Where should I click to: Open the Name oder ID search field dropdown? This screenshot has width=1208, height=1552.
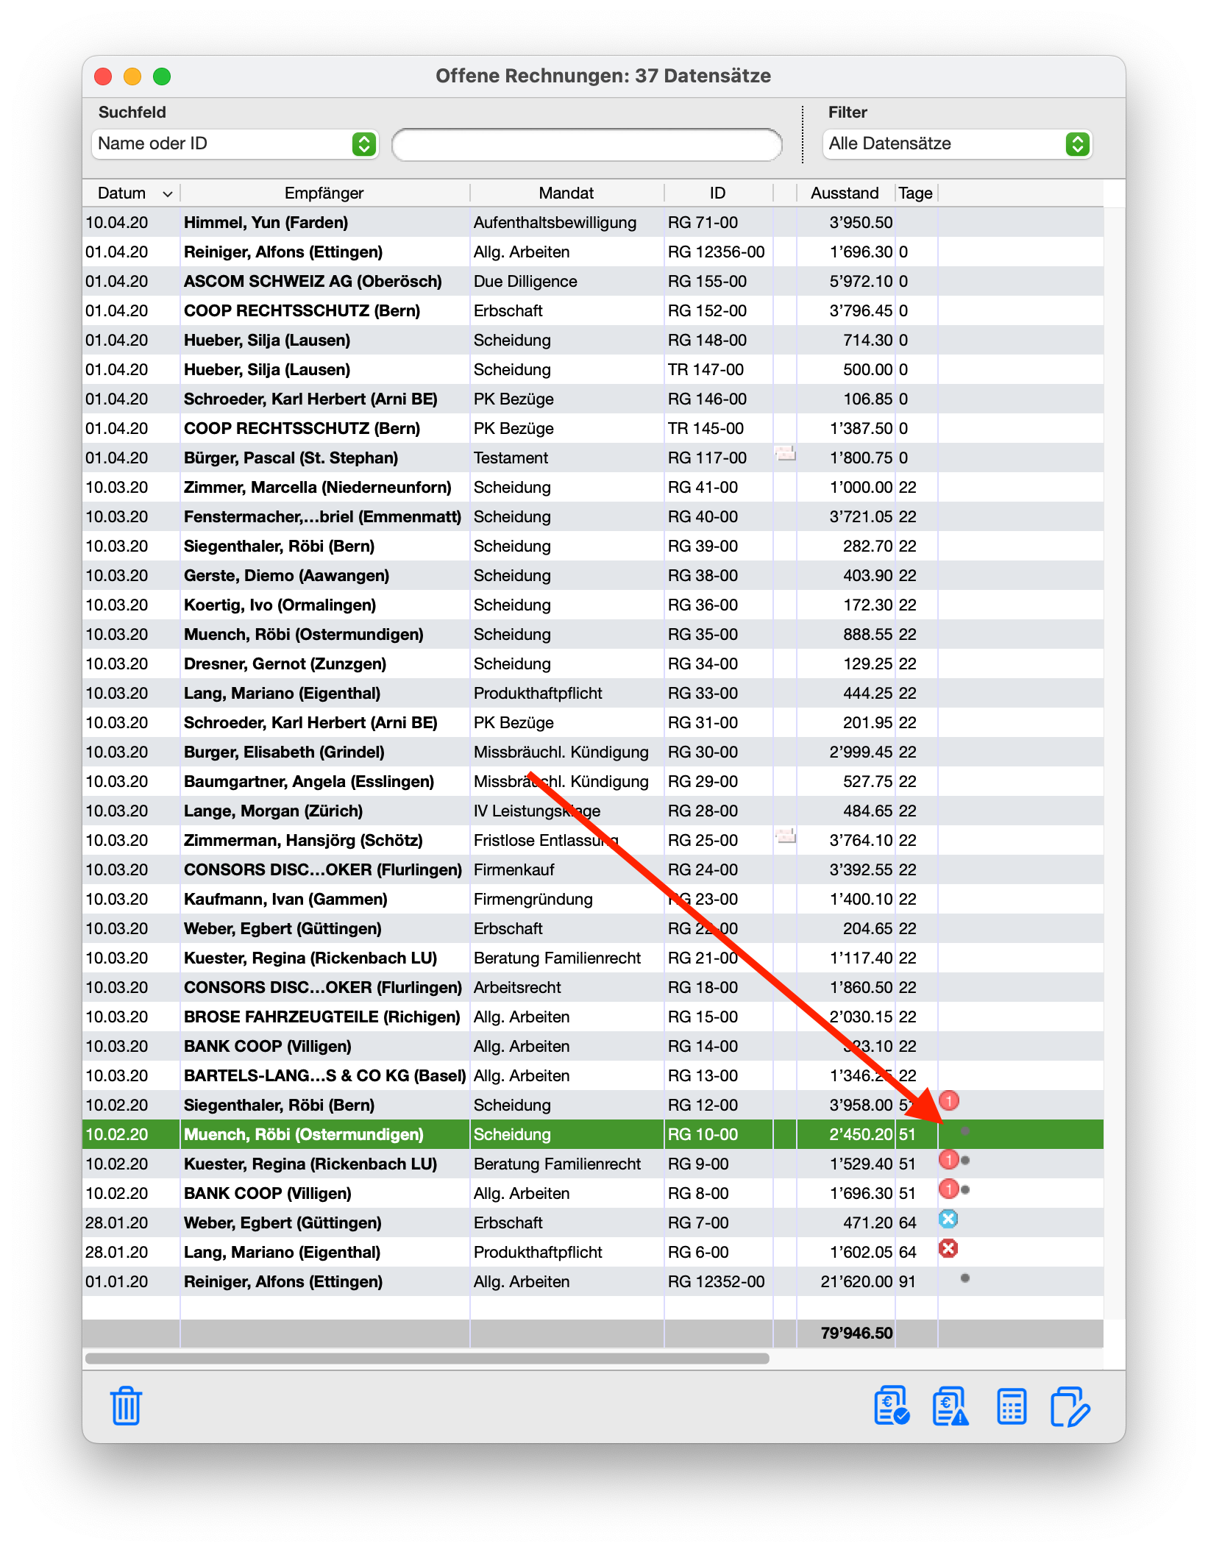pyautogui.click(x=235, y=143)
